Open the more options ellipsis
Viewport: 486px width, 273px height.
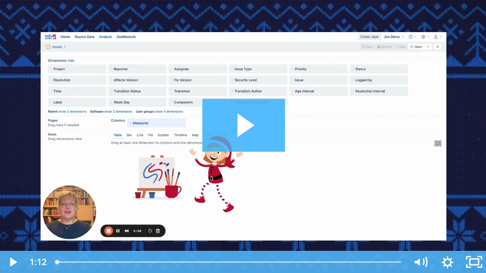pos(429,47)
